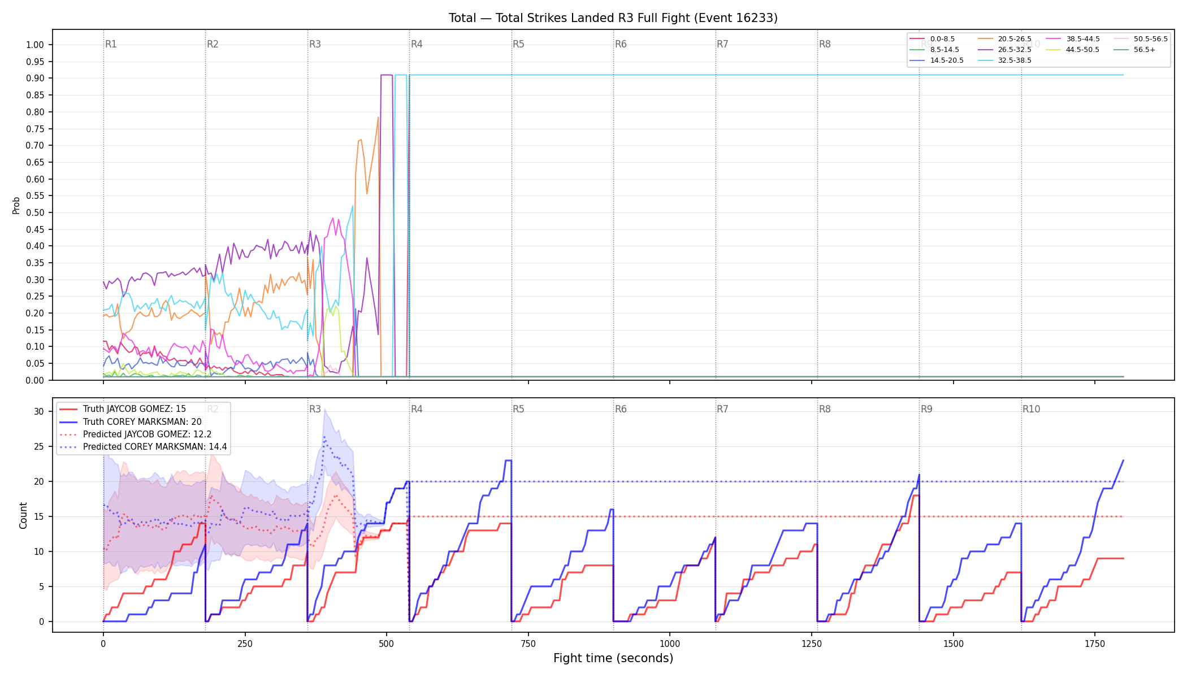This screenshot has width=1187, height=678.
Task: Select Predicted JAYCOB GOMEZ: 12.2 legend entry
Action: 136,434
